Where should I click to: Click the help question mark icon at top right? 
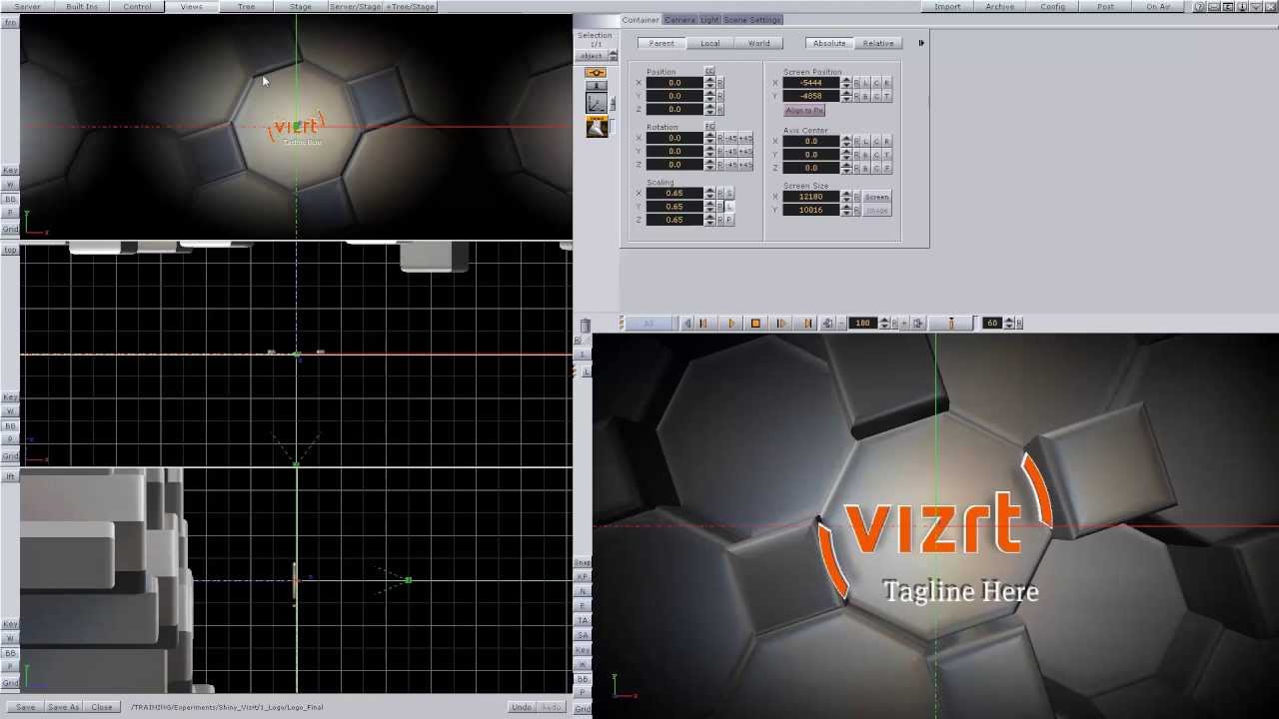(x=1199, y=7)
